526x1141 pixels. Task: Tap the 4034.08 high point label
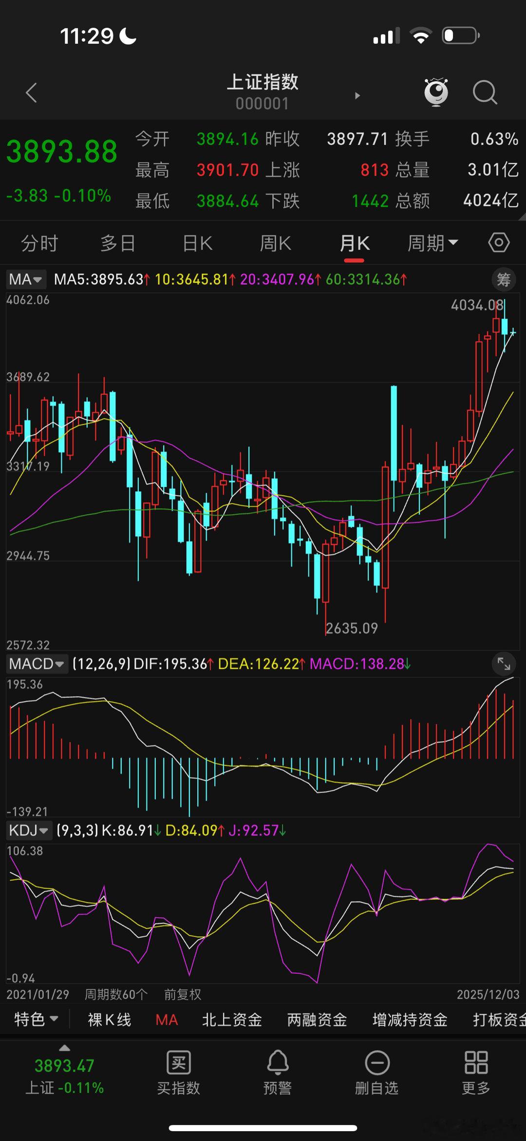tap(477, 305)
